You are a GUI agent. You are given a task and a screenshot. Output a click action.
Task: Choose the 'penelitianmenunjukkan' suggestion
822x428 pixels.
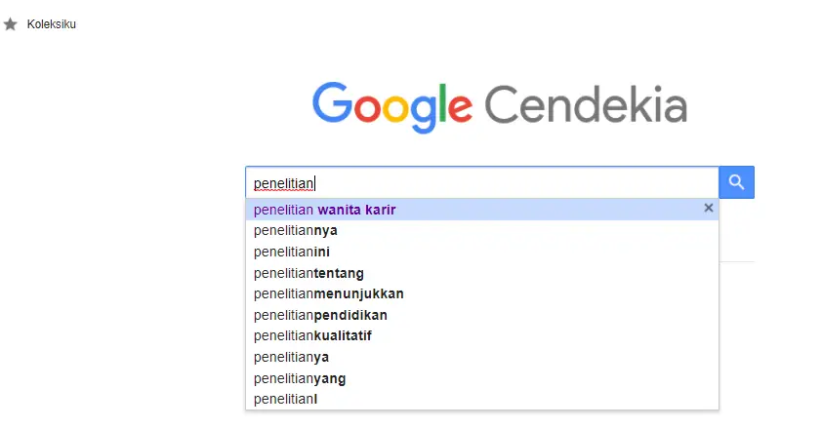pos(328,293)
